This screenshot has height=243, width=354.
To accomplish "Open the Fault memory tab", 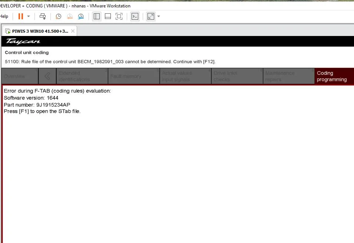I will [x=134, y=76].
